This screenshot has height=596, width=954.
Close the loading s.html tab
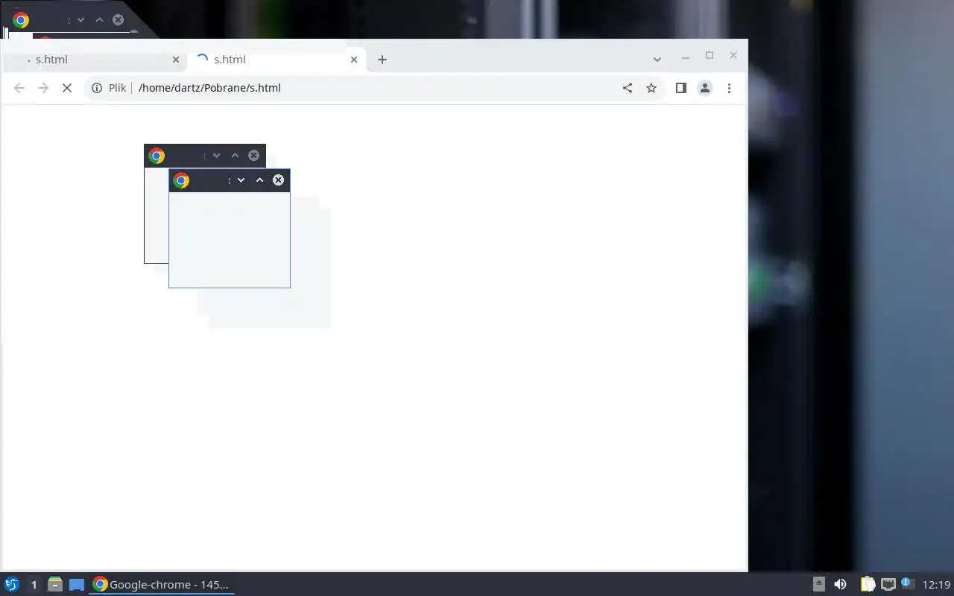(354, 60)
